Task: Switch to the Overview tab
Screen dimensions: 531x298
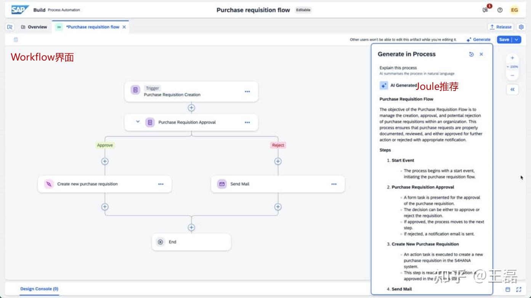Action: click(34, 27)
